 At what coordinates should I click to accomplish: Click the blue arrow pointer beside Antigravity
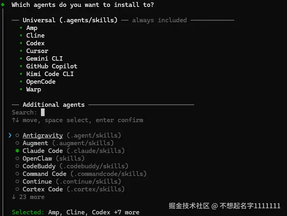[x=10, y=136]
